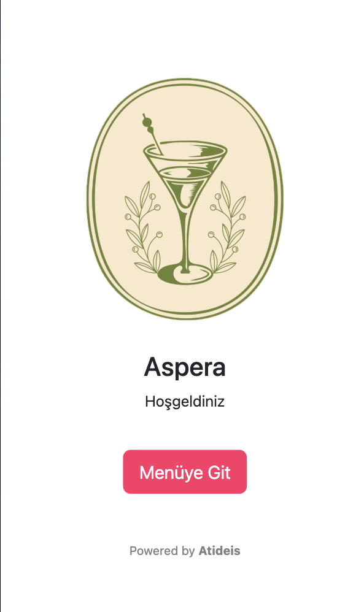Select the Aspera heading text

(185, 367)
